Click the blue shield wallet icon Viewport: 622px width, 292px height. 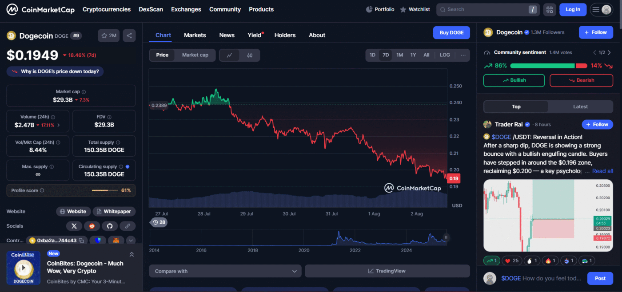[98, 241]
